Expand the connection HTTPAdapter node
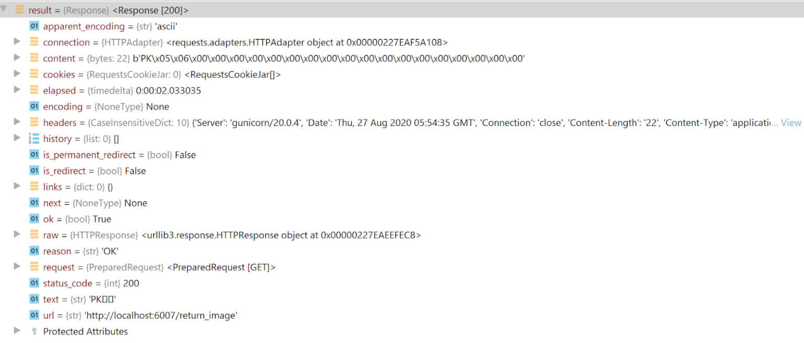The height and width of the screenshot is (343, 804). (x=17, y=41)
